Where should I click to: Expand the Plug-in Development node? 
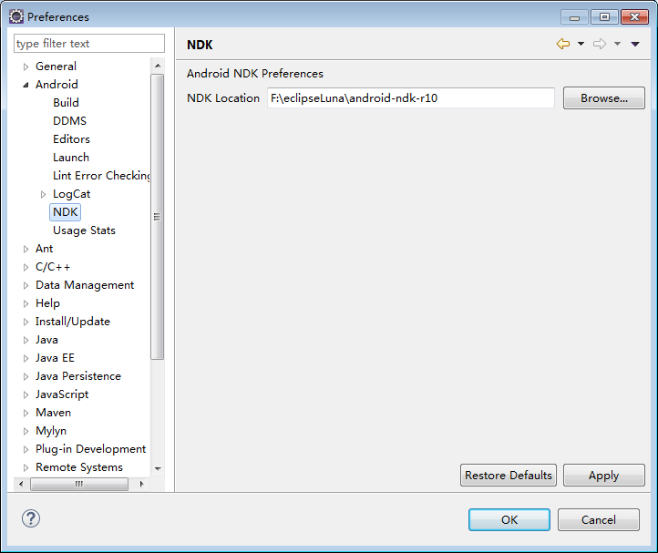point(26,449)
